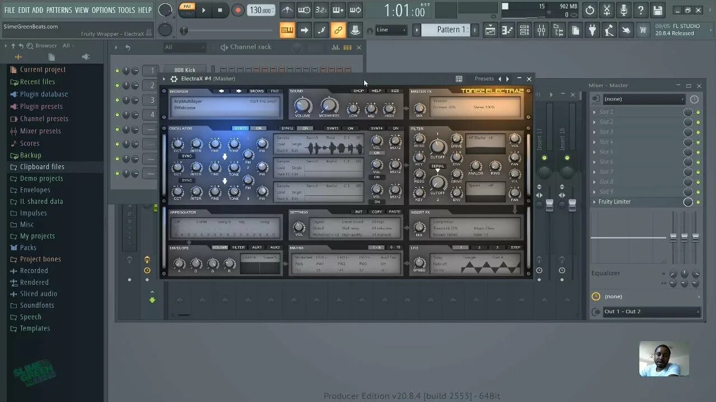The width and height of the screenshot is (716, 402).
Task: Click filter CUTOFF 1 knob
Action: [x=437, y=147]
